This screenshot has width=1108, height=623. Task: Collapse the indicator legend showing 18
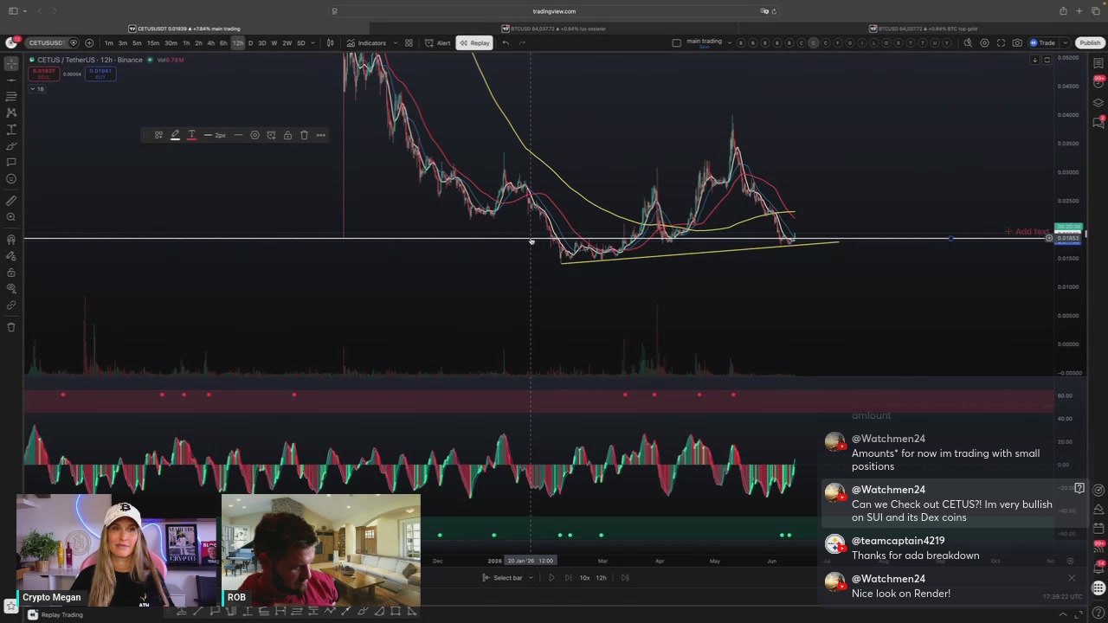click(37, 89)
